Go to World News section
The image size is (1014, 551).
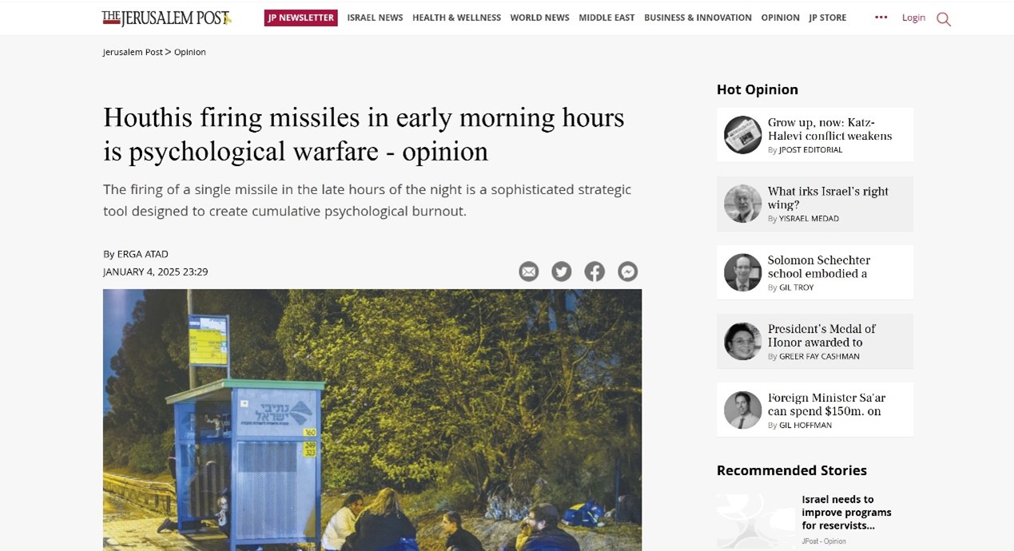tap(539, 18)
